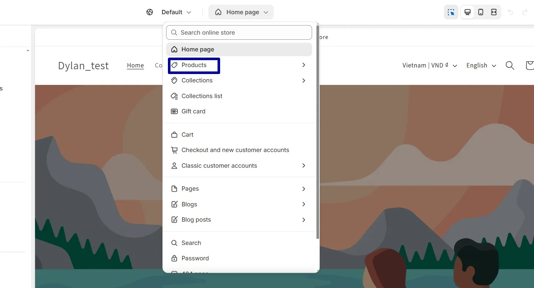The height and width of the screenshot is (288, 534).
Task: Expand the Collections submenu chevron
Action: click(x=304, y=81)
